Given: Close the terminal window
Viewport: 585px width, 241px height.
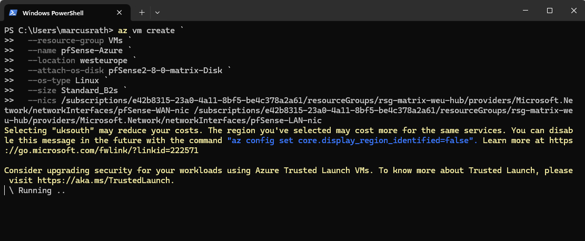Looking at the screenshot, I should point(573,11).
